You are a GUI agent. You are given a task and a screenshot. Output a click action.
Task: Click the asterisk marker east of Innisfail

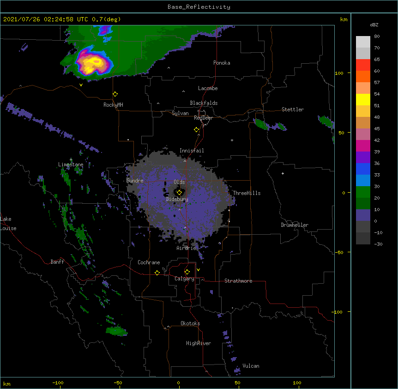tap(232, 140)
